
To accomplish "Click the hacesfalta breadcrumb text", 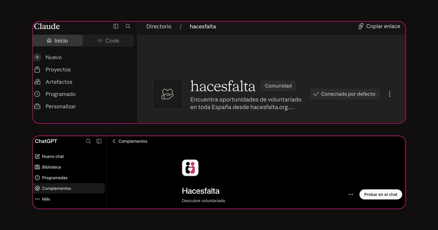I will [x=203, y=27].
